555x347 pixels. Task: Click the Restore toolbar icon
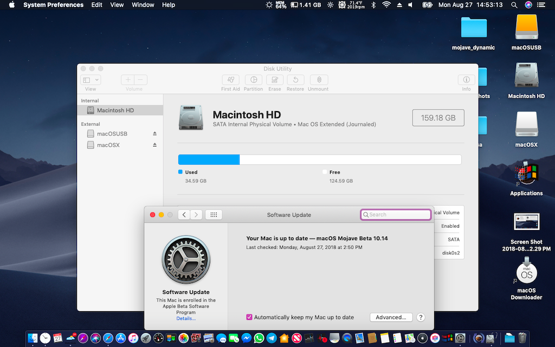[295, 80]
